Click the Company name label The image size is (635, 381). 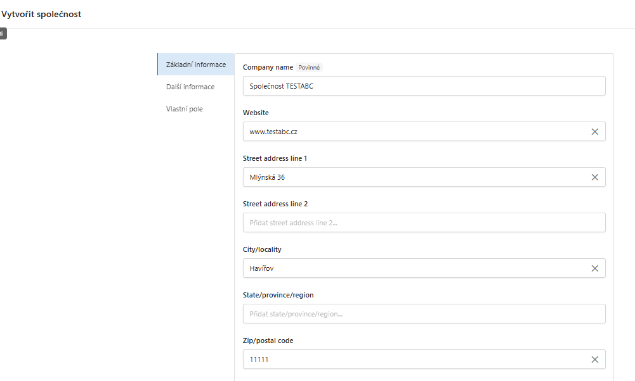tap(268, 68)
